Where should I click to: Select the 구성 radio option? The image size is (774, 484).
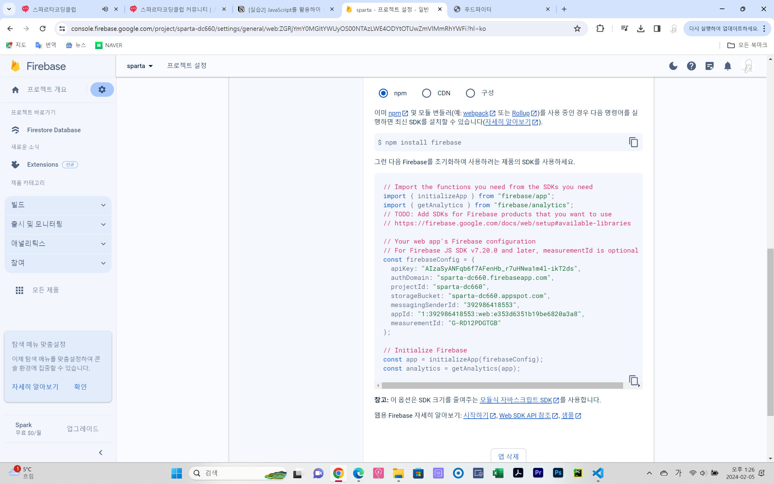coord(470,93)
